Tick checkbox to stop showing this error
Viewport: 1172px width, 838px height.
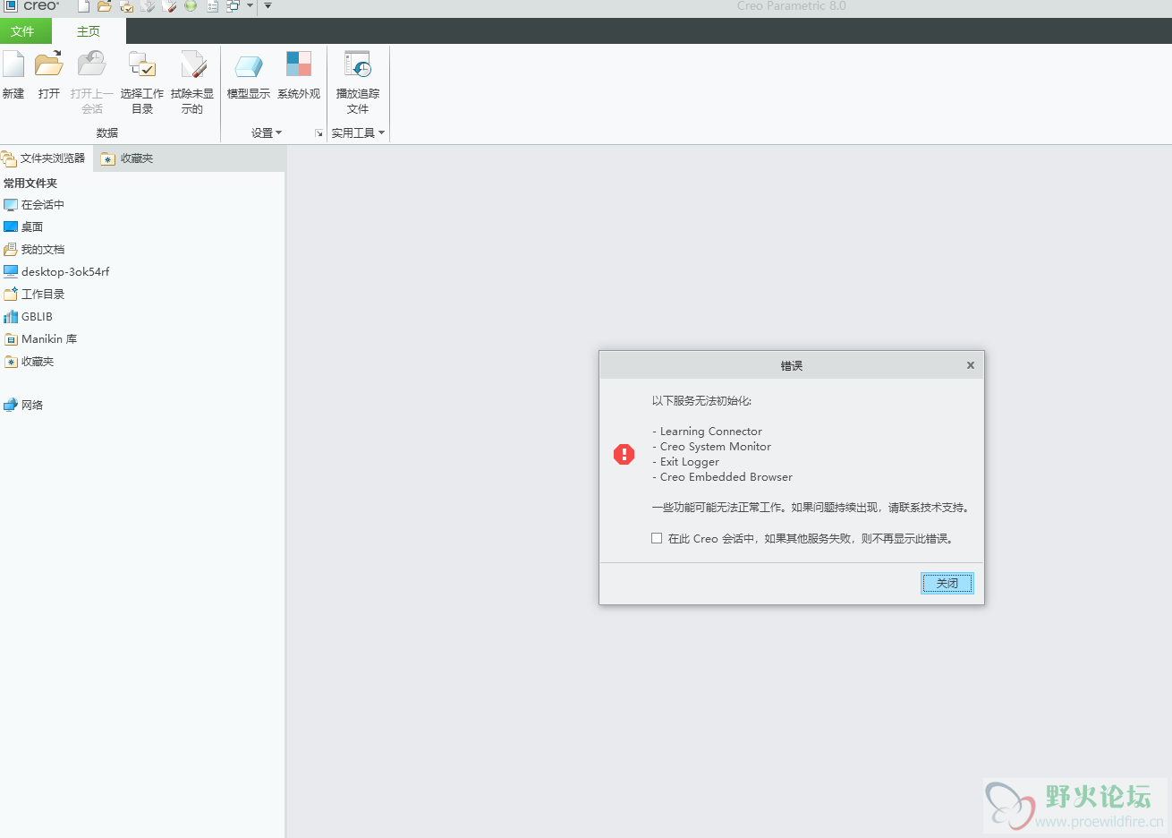(x=657, y=538)
